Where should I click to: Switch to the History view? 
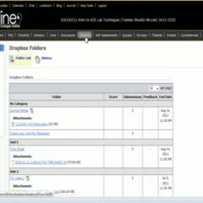[47, 58]
